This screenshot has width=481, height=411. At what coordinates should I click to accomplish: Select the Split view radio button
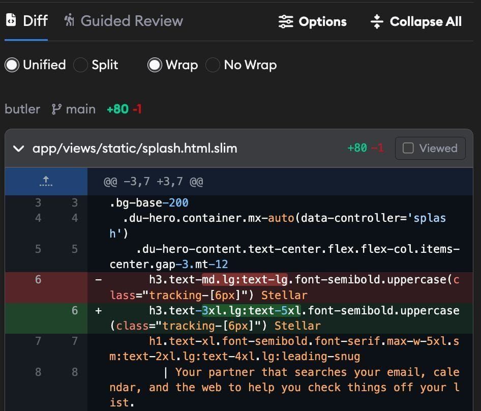click(x=80, y=65)
